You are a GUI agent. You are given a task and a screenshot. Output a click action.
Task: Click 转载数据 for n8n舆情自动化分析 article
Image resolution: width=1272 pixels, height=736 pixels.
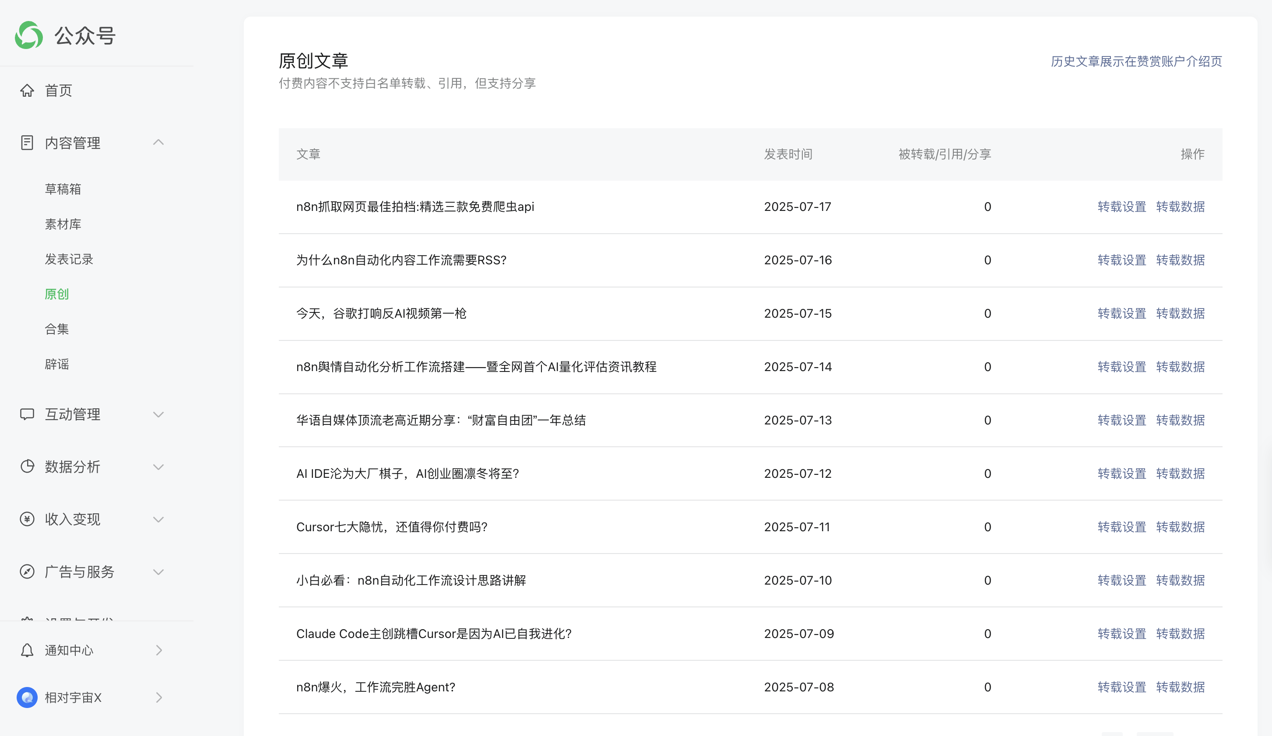1180,367
